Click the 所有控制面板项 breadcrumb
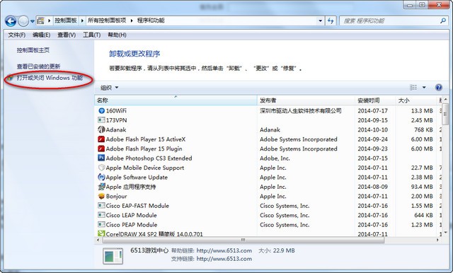453x273 pixels. [x=107, y=21]
